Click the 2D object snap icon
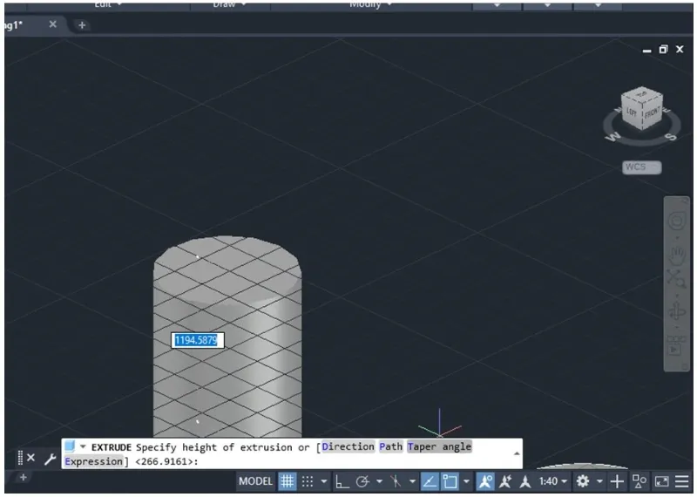 coord(451,481)
